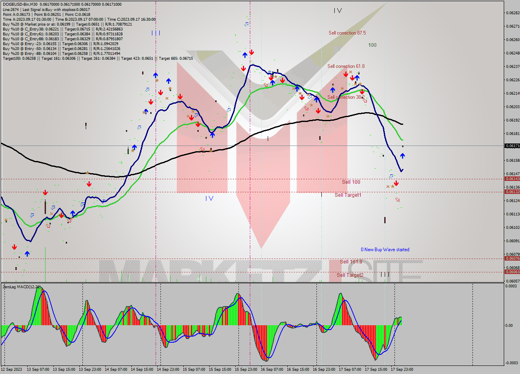Select the 'Buy %10 @ C_Entry88' row
The width and height of the screenshot is (520, 374).
62,39
